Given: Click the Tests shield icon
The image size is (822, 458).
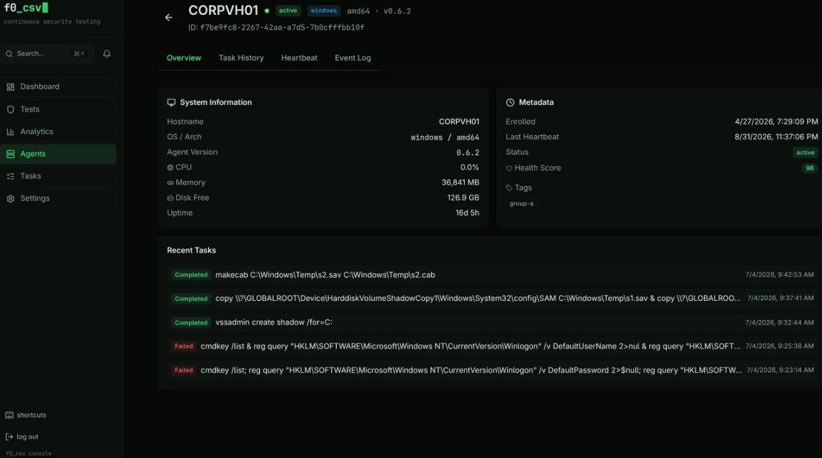Looking at the screenshot, I should (10, 110).
